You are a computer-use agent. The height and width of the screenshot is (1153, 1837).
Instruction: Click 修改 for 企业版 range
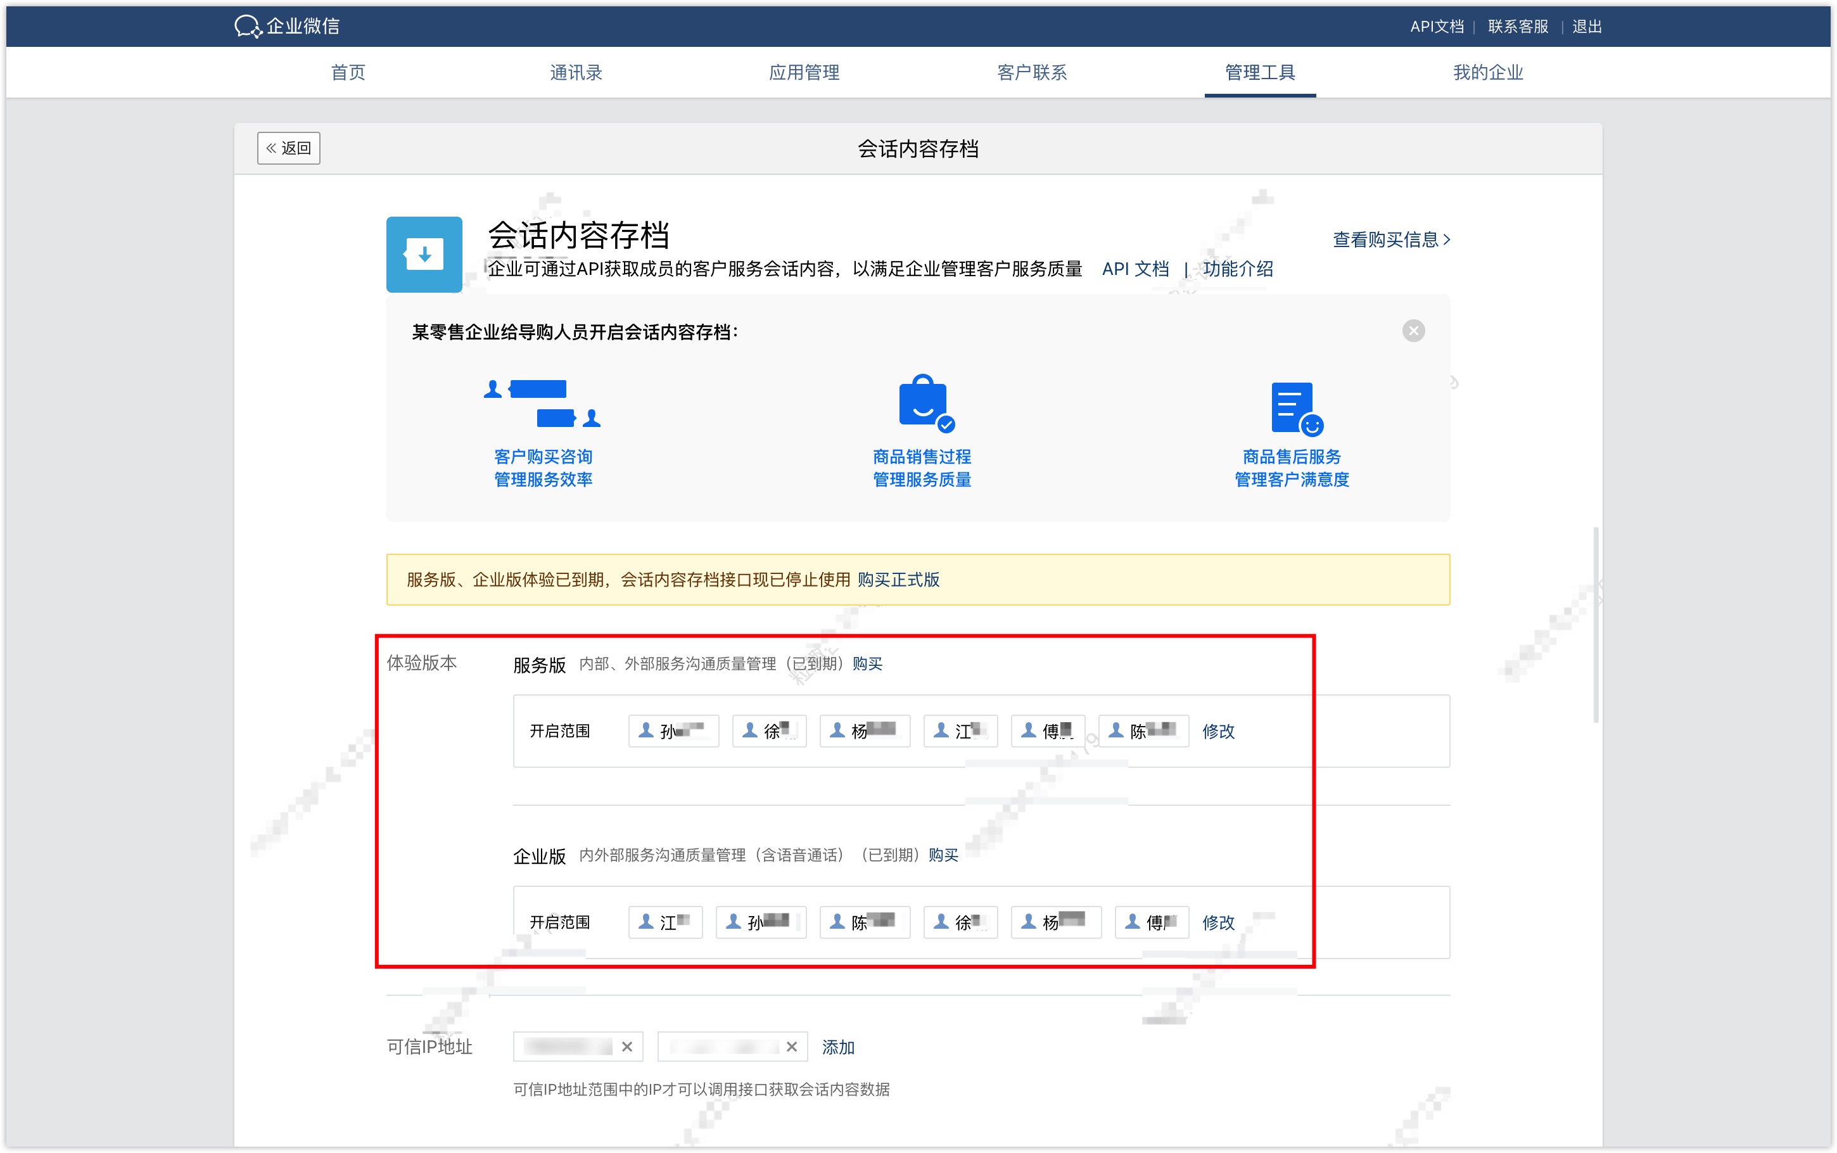click(1217, 922)
